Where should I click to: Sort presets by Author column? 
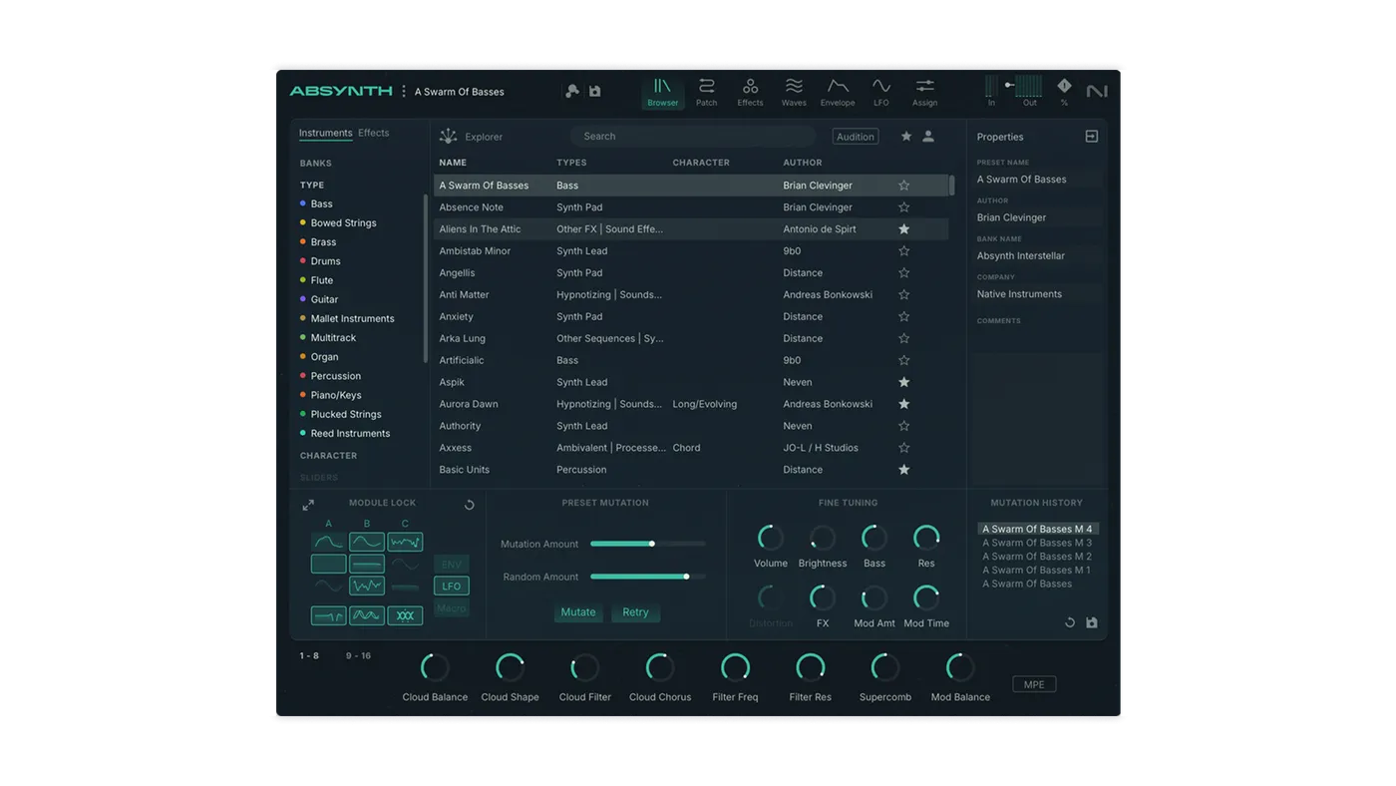[803, 163]
